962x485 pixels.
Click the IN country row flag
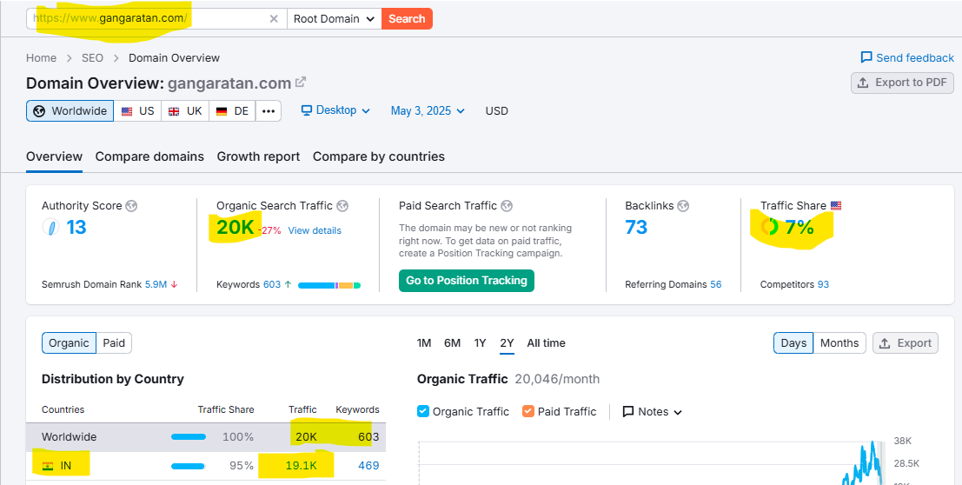47,466
